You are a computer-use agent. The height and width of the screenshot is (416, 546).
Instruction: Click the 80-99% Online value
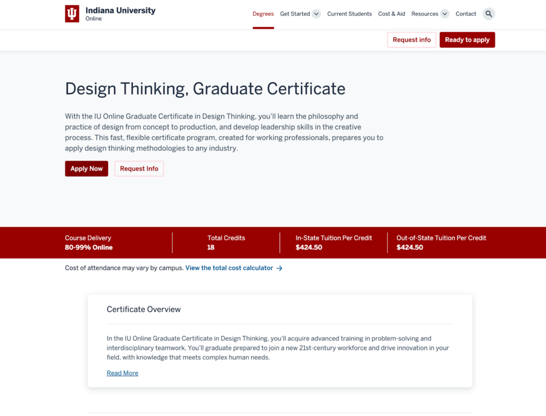89,247
